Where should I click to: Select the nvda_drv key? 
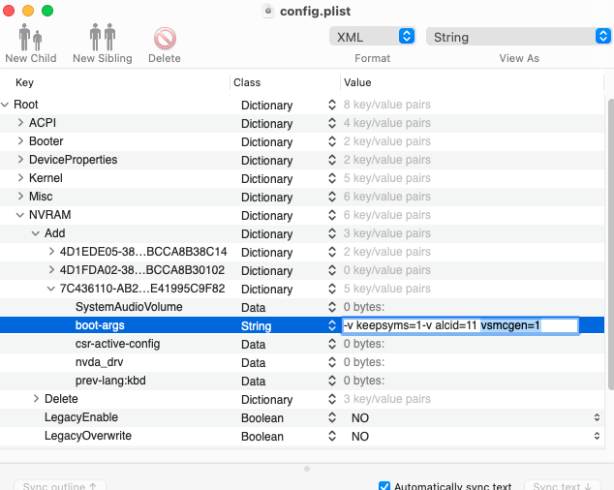tap(99, 362)
